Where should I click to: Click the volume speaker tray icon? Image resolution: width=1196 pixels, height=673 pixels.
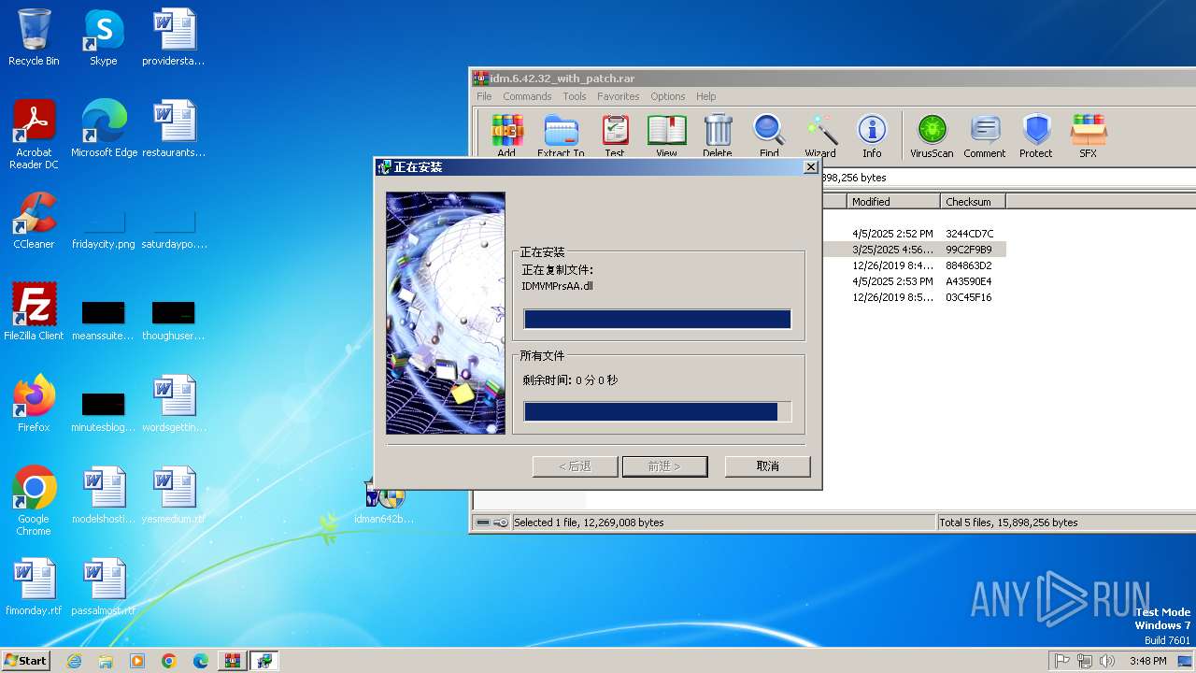coord(1107,661)
